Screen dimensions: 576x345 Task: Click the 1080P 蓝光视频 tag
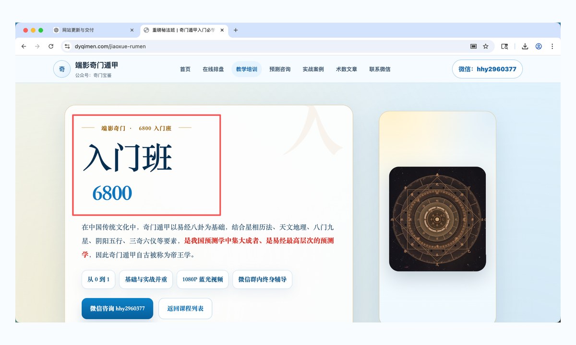(x=203, y=279)
